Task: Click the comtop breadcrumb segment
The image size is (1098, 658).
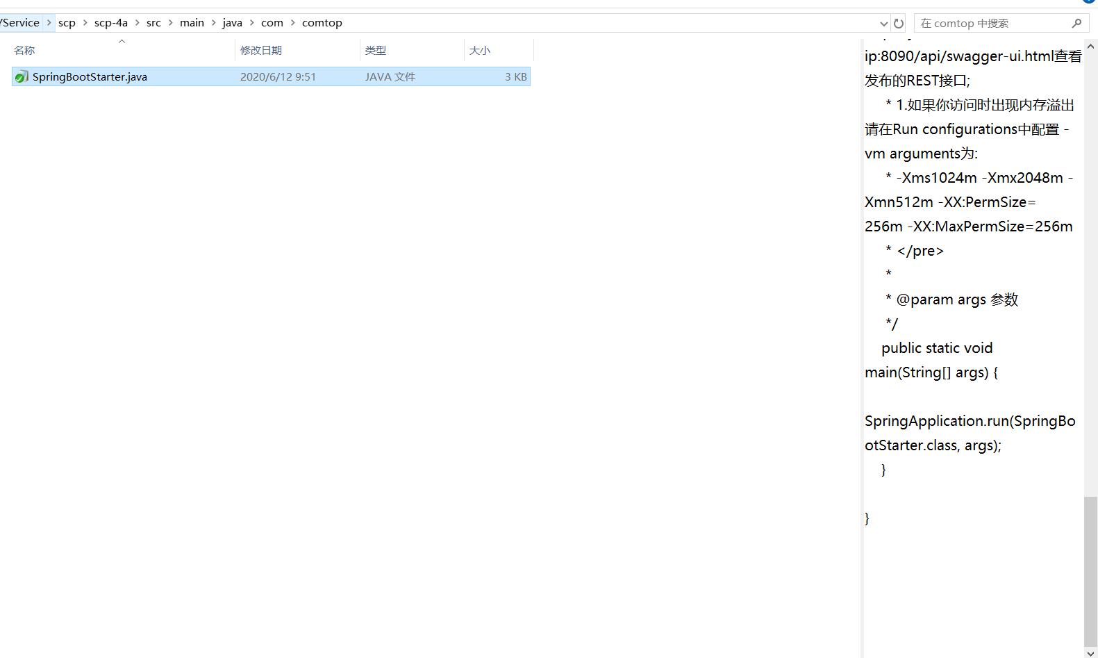Action: click(322, 22)
